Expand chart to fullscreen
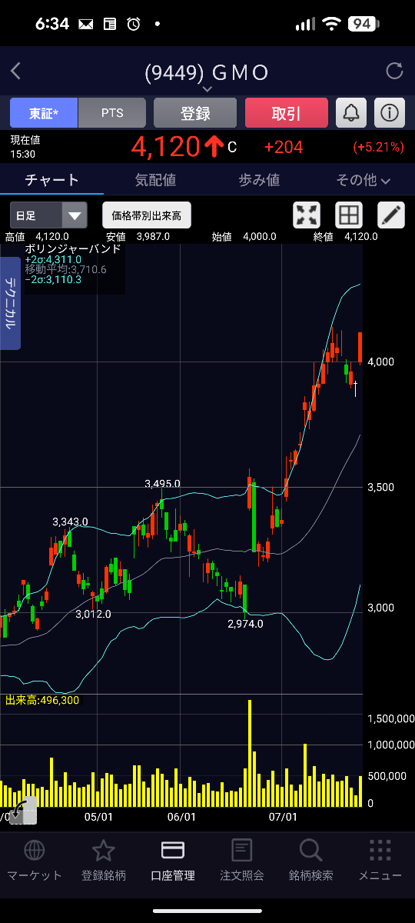Screen dimensions: 415x923 click(x=307, y=215)
